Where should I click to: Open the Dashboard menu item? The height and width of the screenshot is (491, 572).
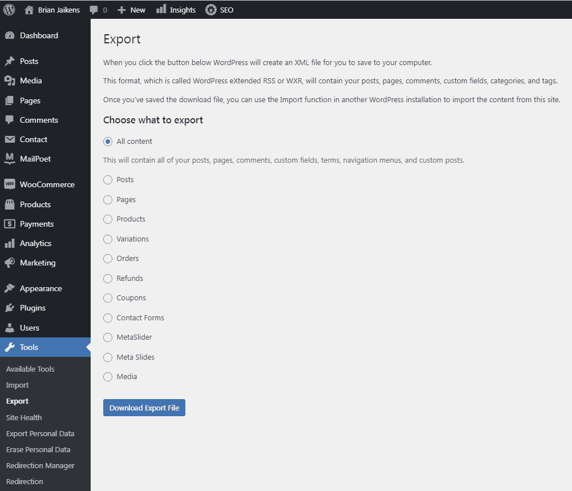pos(39,35)
